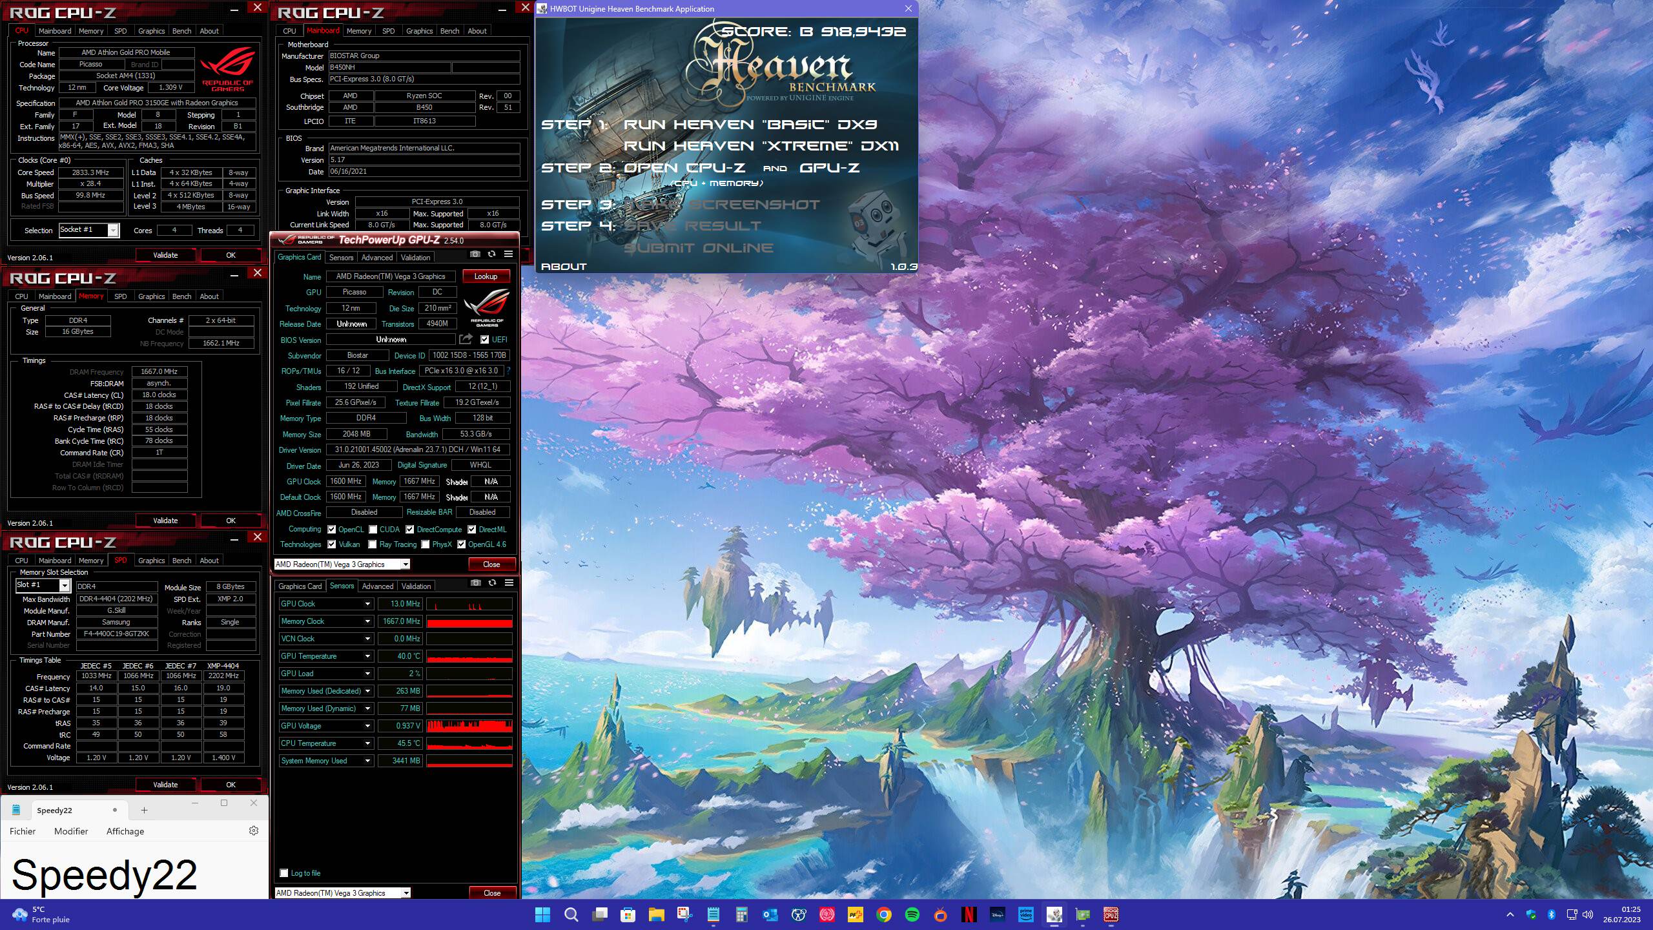Open Spotify from taskbar
The width and height of the screenshot is (1653, 930).
click(912, 914)
